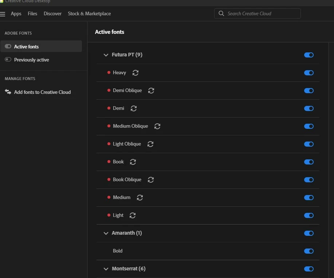Image resolution: width=334 pixels, height=278 pixels.
Task: Click the Amaranth (1) family title
Action: pyautogui.click(x=127, y=233)
